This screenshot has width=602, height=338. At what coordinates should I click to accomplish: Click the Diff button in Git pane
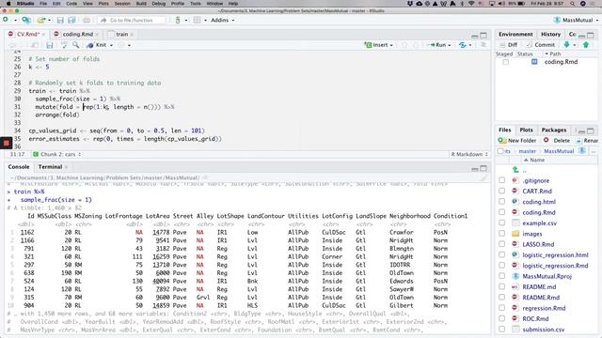[x=509, y=45]
